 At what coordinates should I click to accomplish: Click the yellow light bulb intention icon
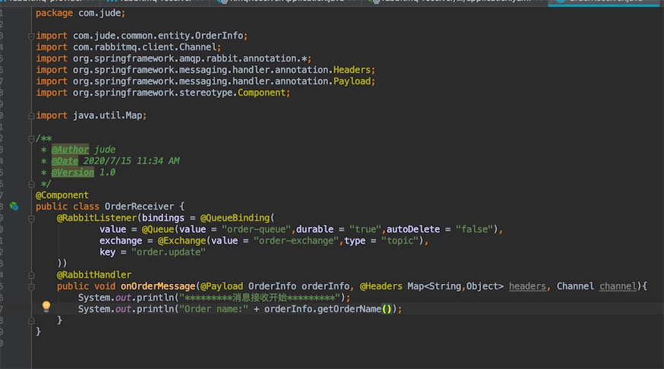click(x=46, y=307)
